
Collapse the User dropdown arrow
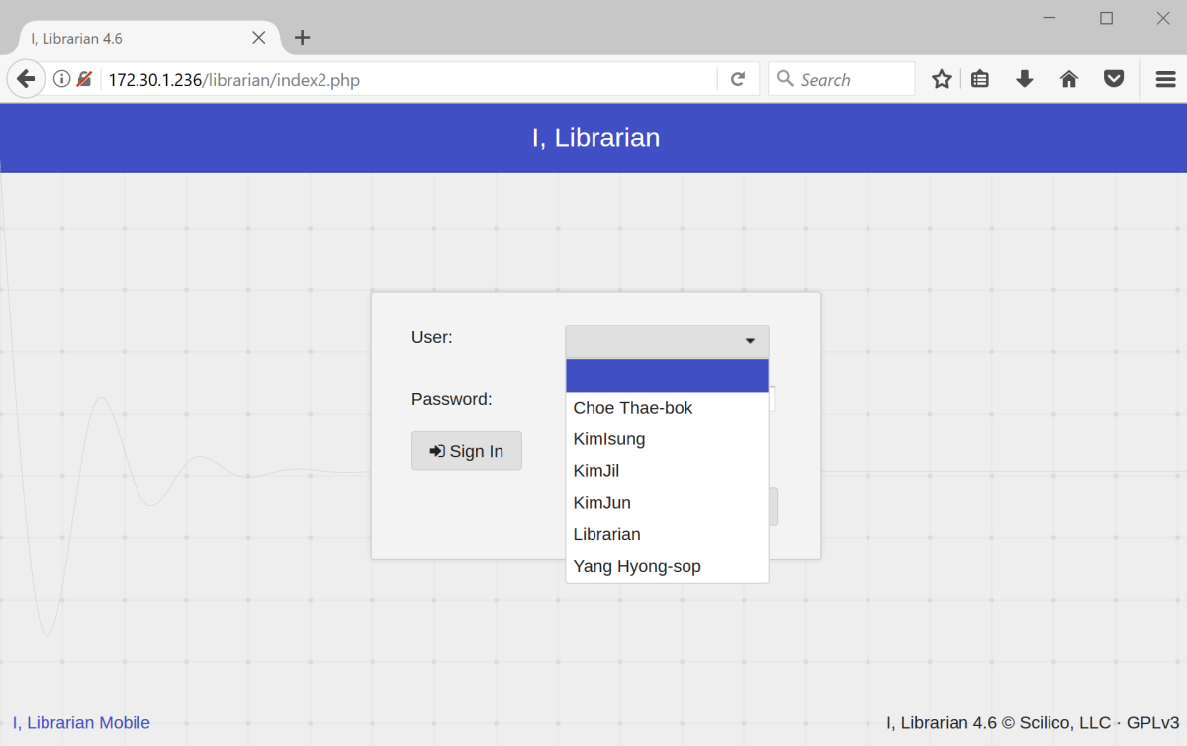pos(750,341)
